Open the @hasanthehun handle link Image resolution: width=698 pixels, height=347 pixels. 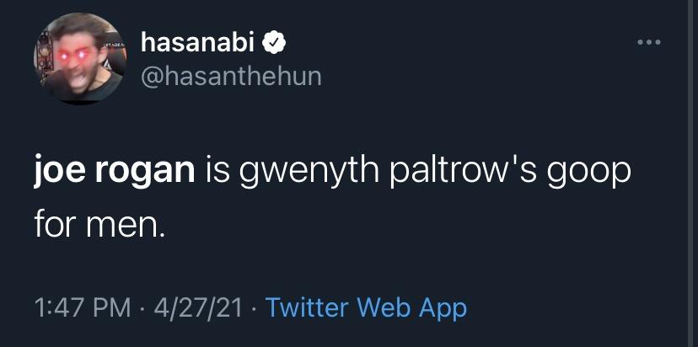point(230,76)
